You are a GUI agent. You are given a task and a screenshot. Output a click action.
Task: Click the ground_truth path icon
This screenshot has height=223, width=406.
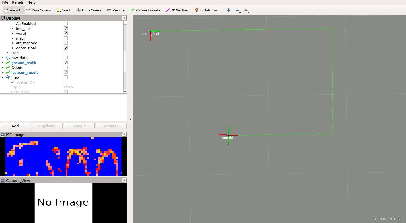(x=8, y=63)
